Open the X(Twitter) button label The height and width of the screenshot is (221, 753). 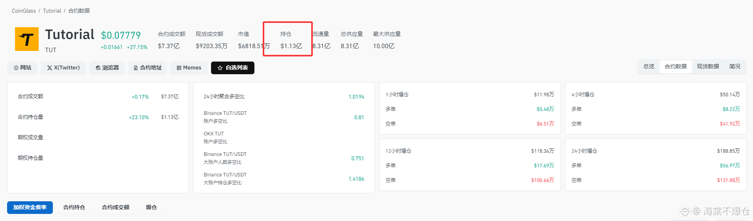tap(67, 68)
